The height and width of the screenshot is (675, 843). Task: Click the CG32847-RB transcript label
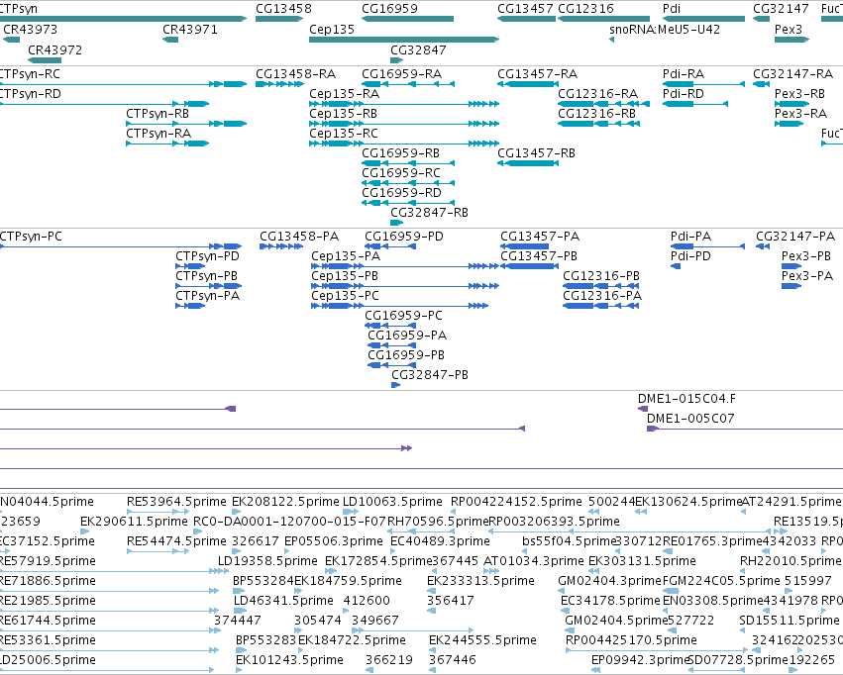tap(430, 213)
